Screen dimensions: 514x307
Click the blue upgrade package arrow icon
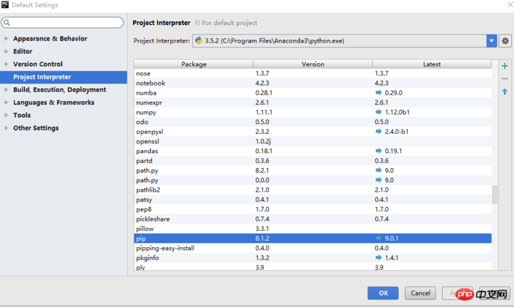point(505,92)
